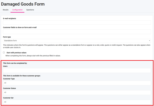
Task: Expand the Customer Type selector showing All
Action: click(77, 83)
